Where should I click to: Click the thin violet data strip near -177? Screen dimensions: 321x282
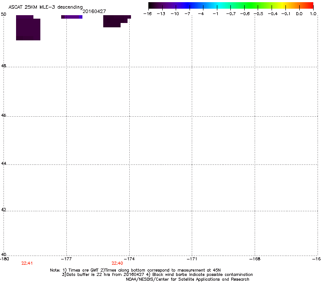(x=72, y=17)
